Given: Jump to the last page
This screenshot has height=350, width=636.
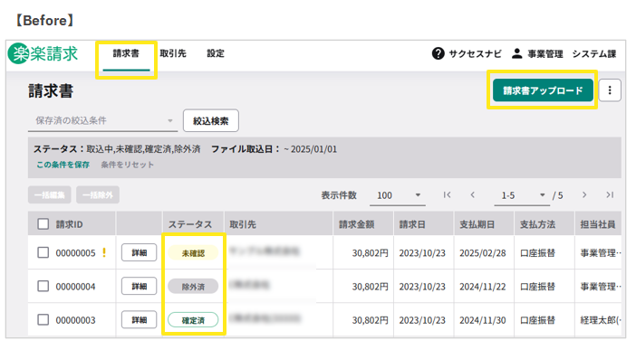Looking at the screenshot, I should pyautogui.click(x=610, y=194).
